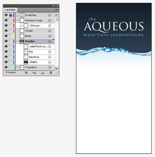Collapse the Layers panel with double arrows
Viewport: 155px width, 157px height.
[54, 6]
